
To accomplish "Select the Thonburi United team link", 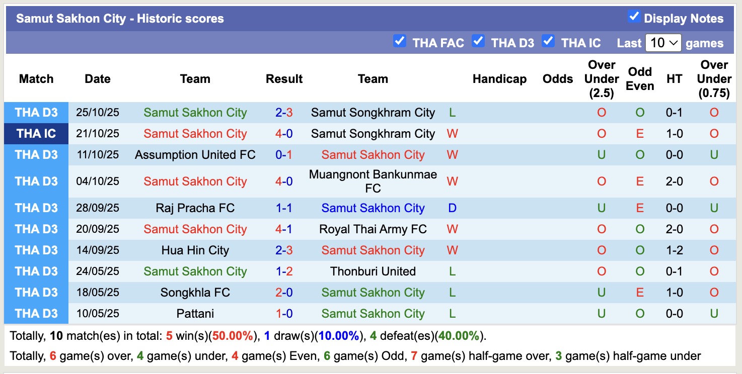I will 373,271.
